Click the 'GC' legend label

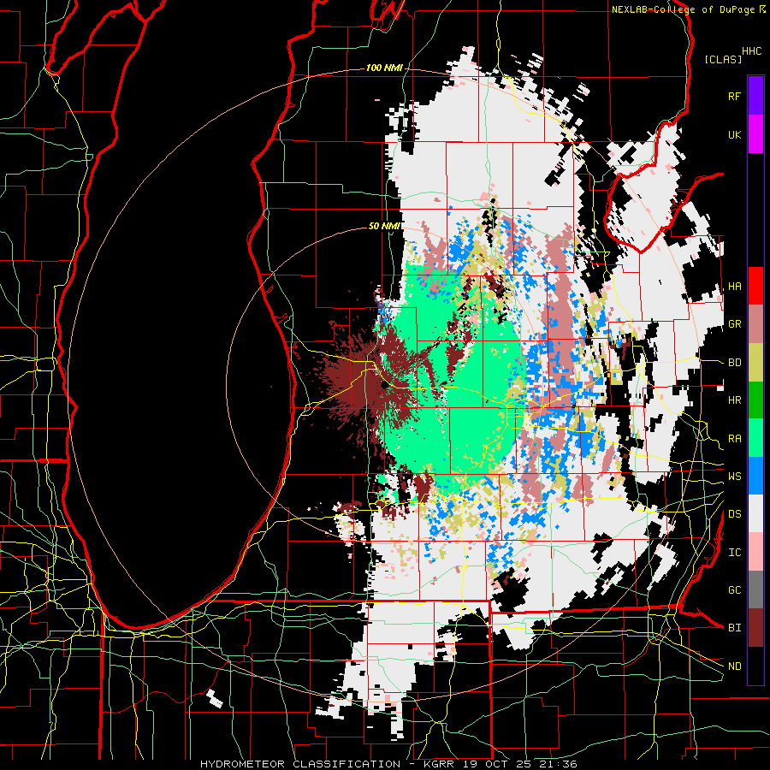pos(734,590)
